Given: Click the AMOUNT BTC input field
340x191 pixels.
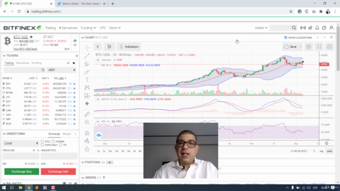Looking at the screenshot, I should [59, 156].
